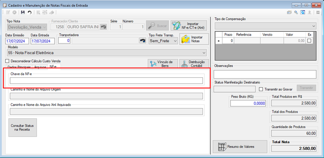Open the Tipo Nota dropdown

tap(27, 27)
